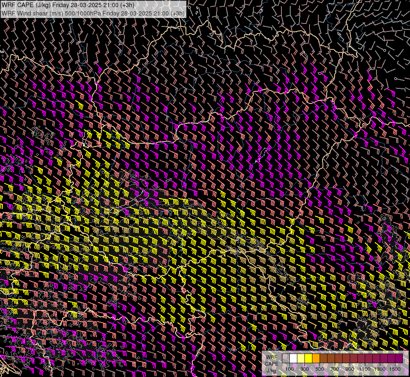Screen dimensions: 410x377
Task: Click the CAPE word in the legend
Action: pos(272,364)
